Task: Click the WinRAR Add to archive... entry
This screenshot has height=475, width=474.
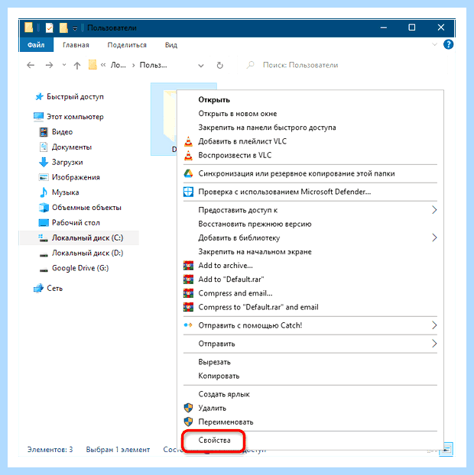Action: tap(310, 266)
